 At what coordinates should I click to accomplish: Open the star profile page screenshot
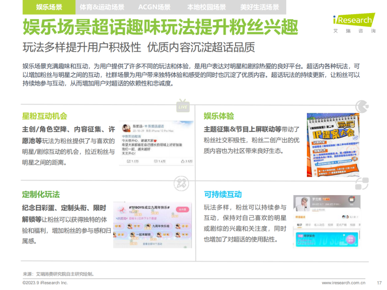(331, 218)
